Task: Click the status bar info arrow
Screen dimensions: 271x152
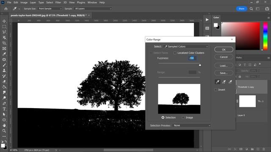Action: pyautogui.click(x=56, y=150)
